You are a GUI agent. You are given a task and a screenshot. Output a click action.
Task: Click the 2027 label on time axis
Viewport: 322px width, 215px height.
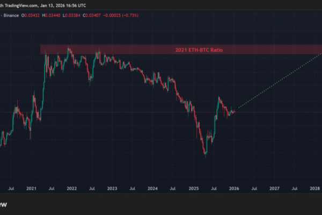coord(274,189)
